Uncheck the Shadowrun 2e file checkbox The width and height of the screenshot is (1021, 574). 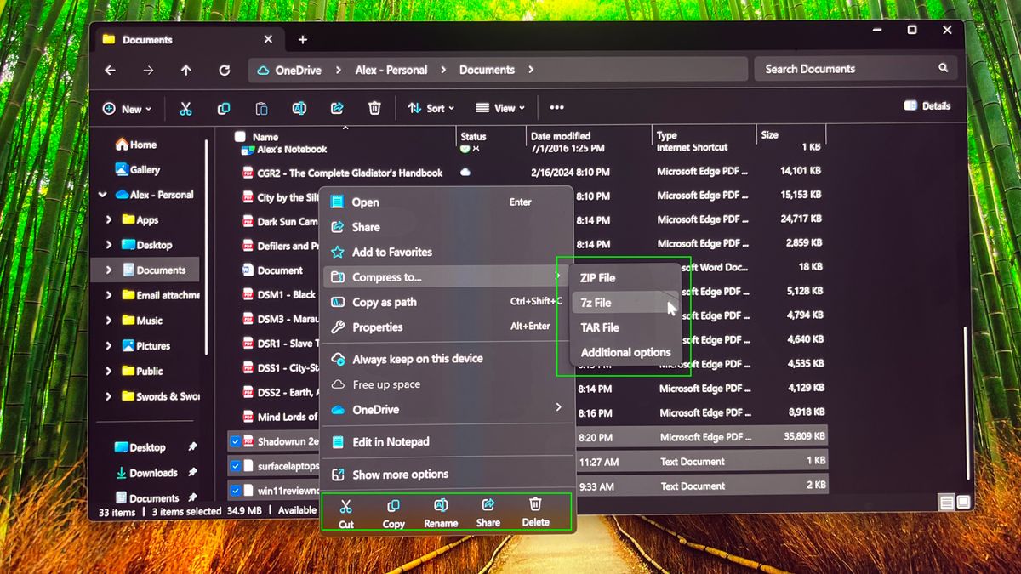[x=235, y=441]
